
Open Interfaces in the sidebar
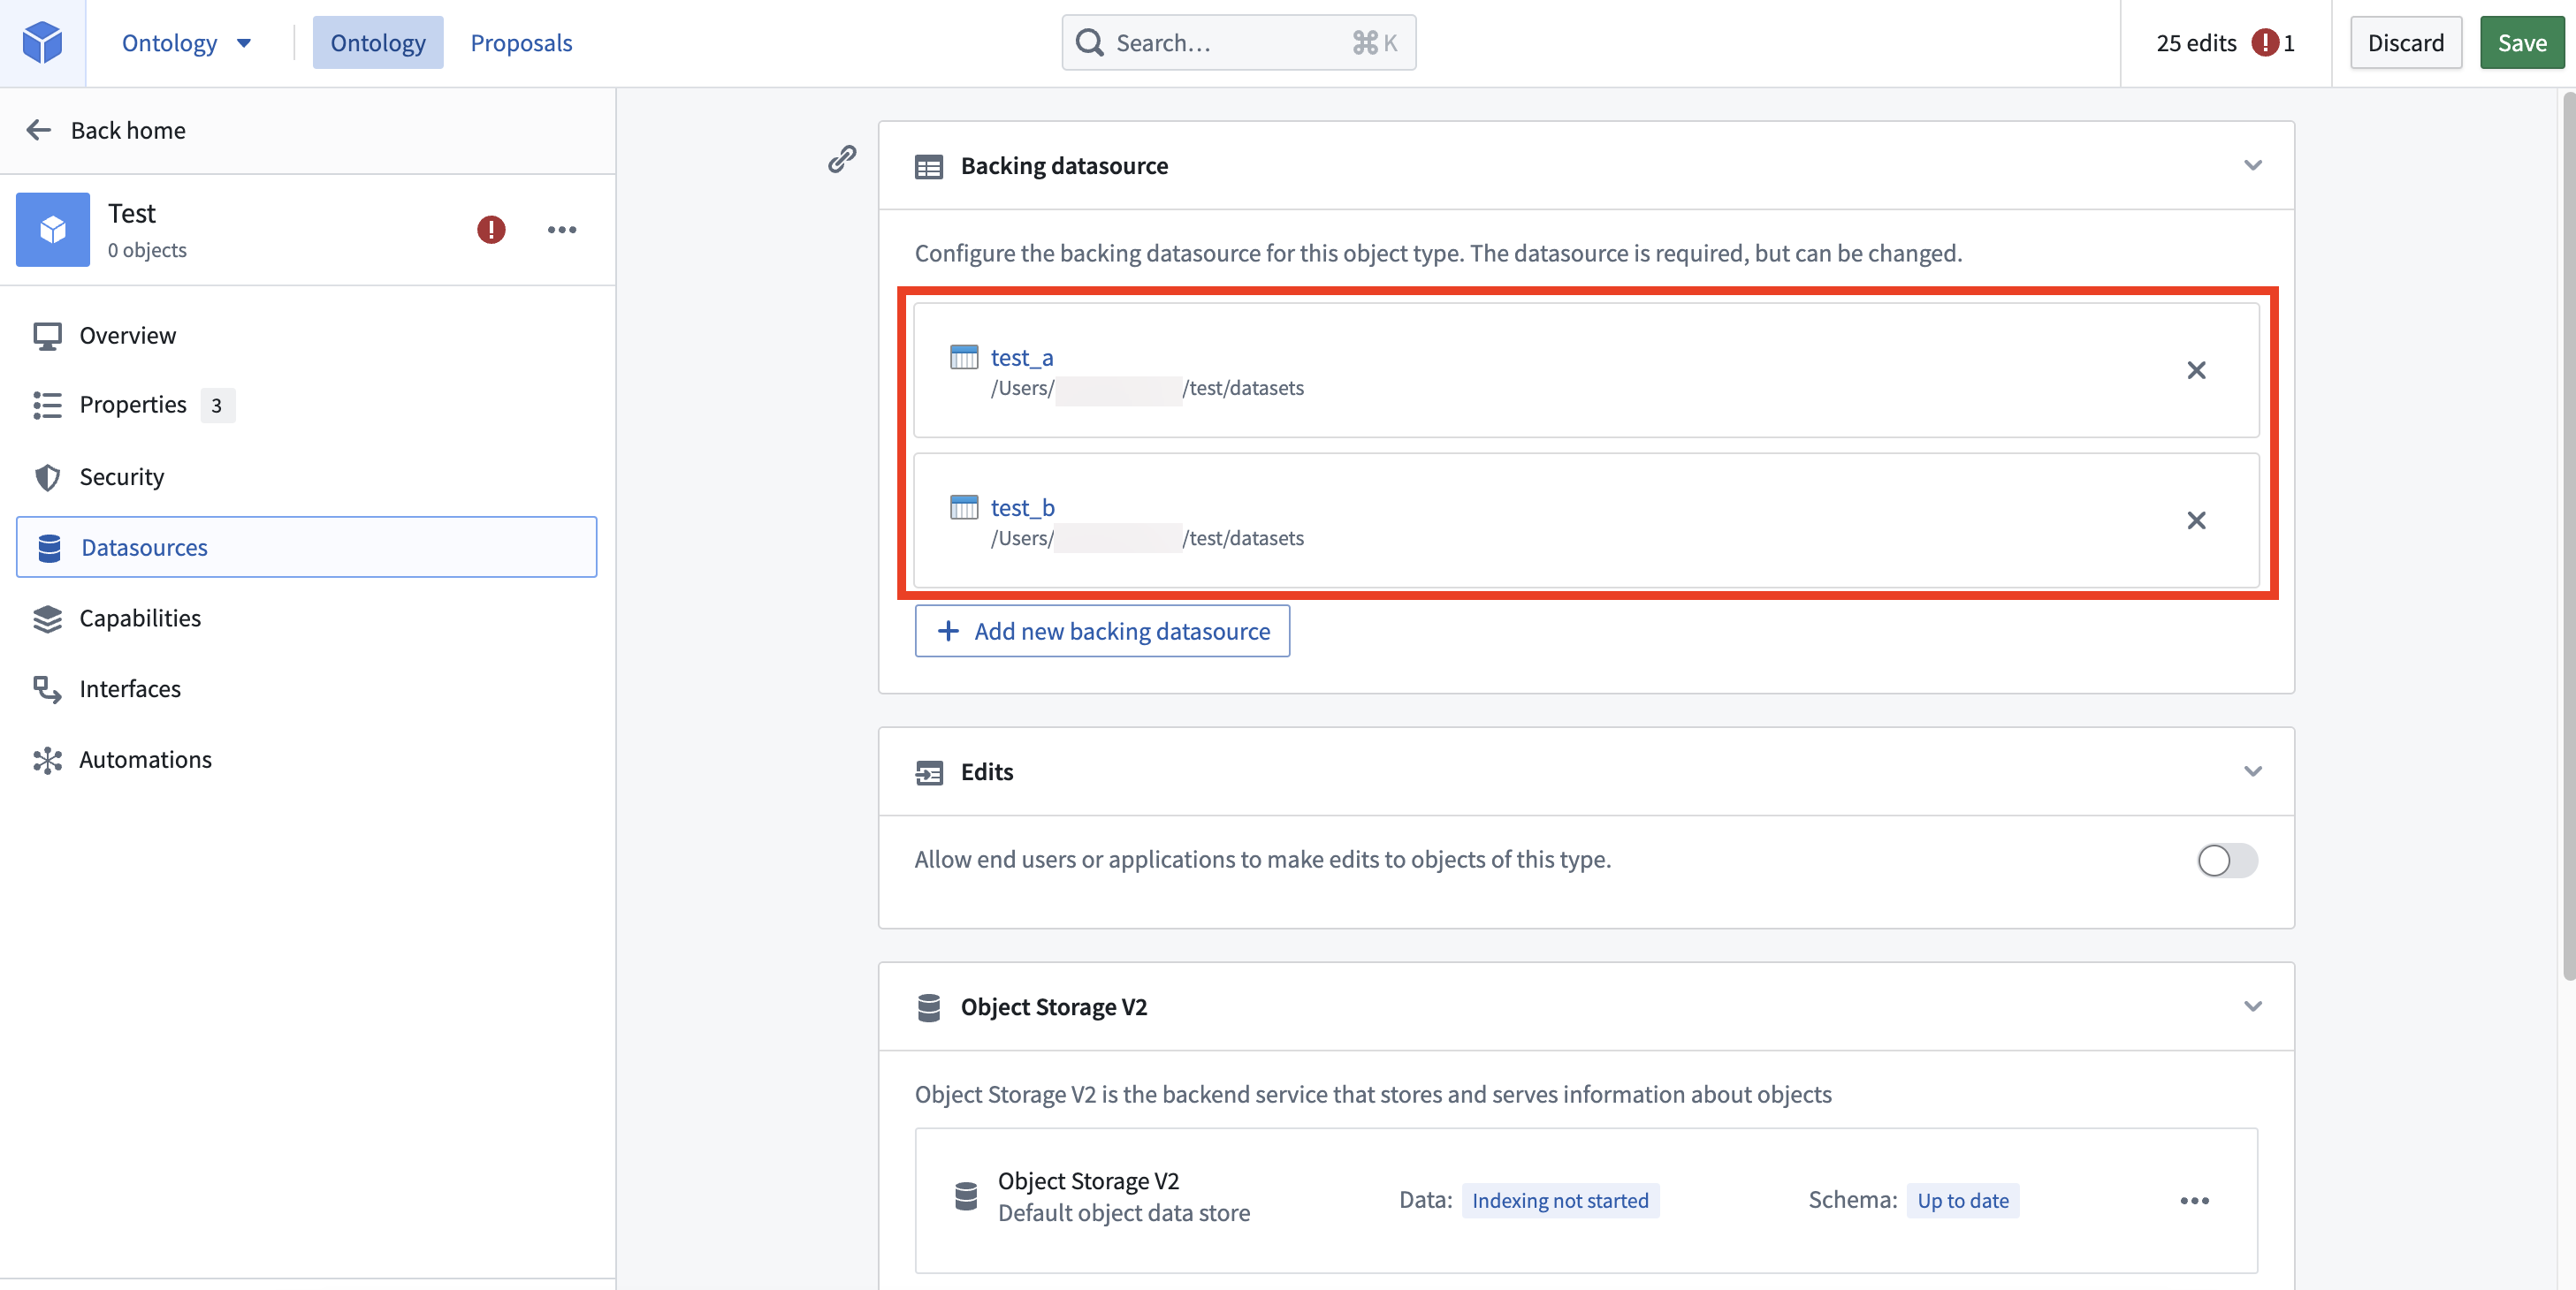307,688
